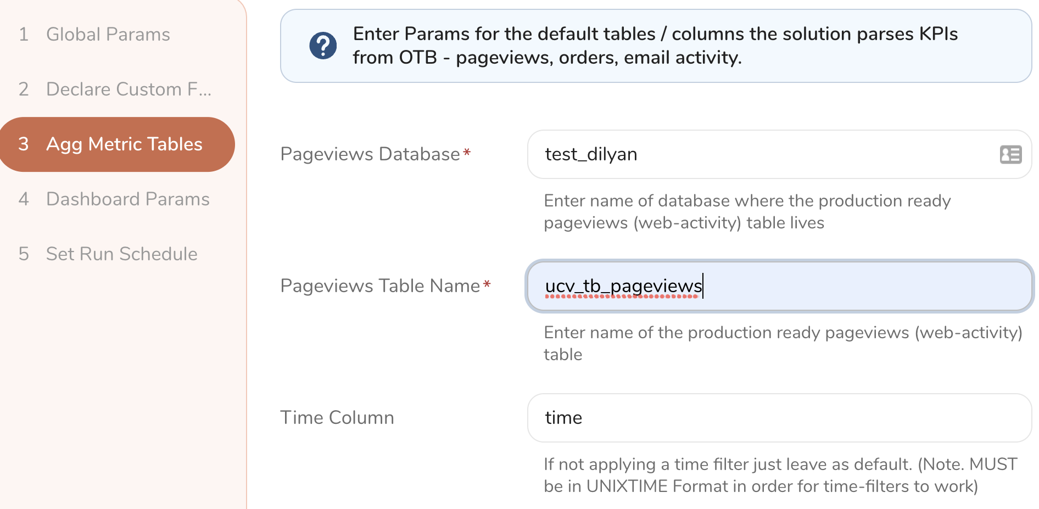Click the Pageviews Database label

tap(370, 154)
